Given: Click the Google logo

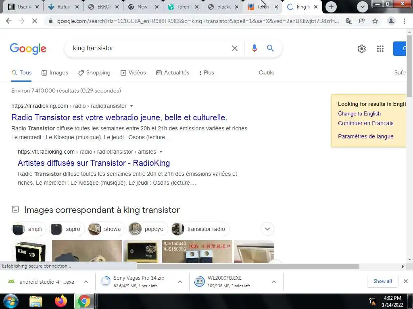Looking at the screenshot, I should (x=28, y=49).
